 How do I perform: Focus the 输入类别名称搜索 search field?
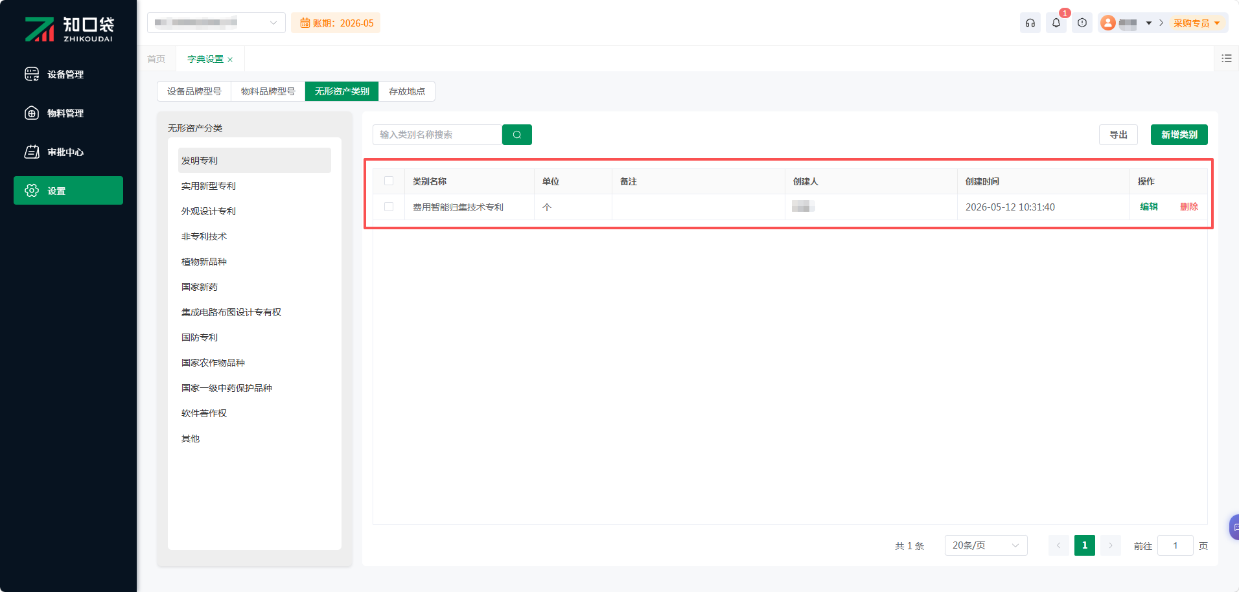tap(437, 135)
